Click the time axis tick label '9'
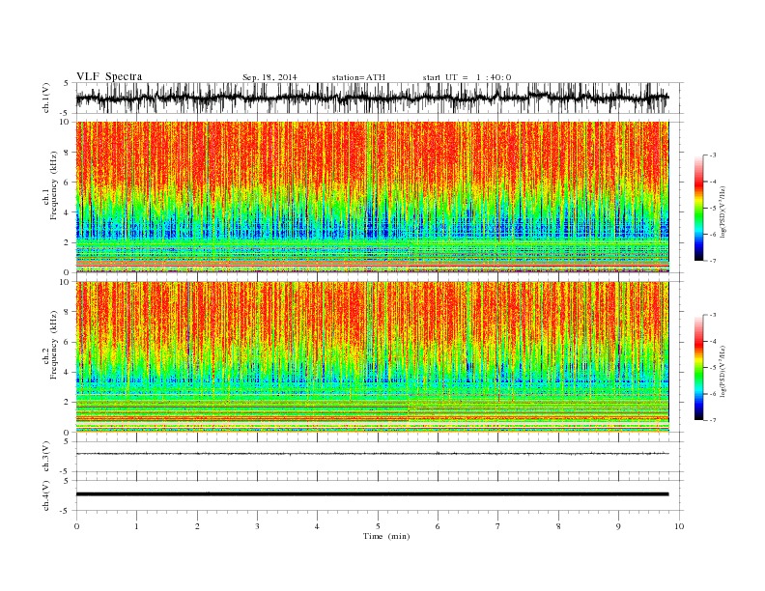Image resolution: width=765 pixels, height=591 pixels. pos(618,526)
